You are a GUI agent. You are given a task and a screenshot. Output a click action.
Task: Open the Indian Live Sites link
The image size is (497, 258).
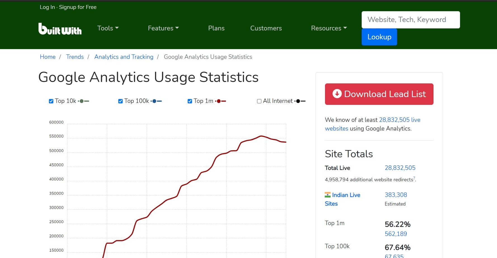pyautogui.click(x=343, y=199)
